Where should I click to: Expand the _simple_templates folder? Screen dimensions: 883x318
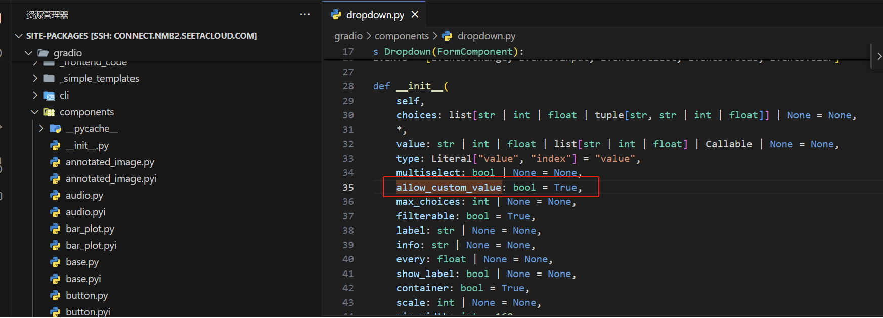pos(35,78)
